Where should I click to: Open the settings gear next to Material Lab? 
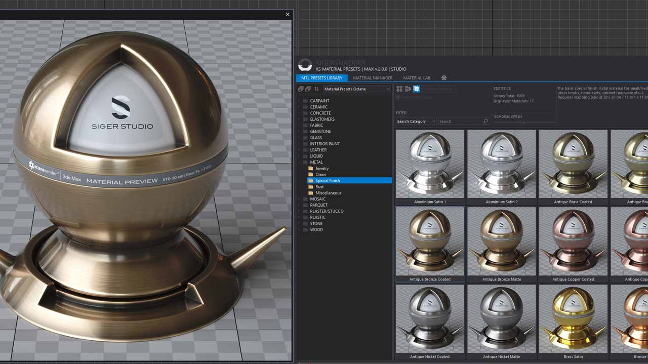pos(444,78)
